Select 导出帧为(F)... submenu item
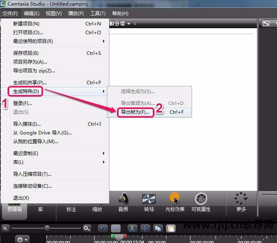Image resolution: width=277 pixels, height=243 pixels. 149,112
